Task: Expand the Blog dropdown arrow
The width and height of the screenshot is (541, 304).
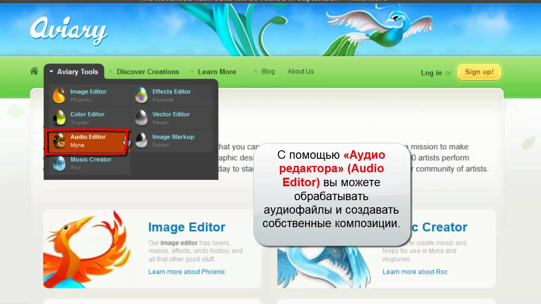Action: pyautogui.click(x=255, y=72)
